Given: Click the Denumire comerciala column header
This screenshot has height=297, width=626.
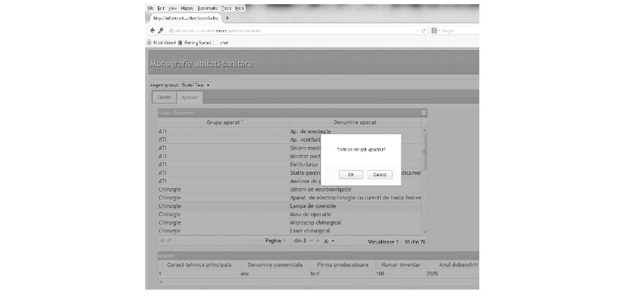Looking at the screenshot, I should pos(275,265).
